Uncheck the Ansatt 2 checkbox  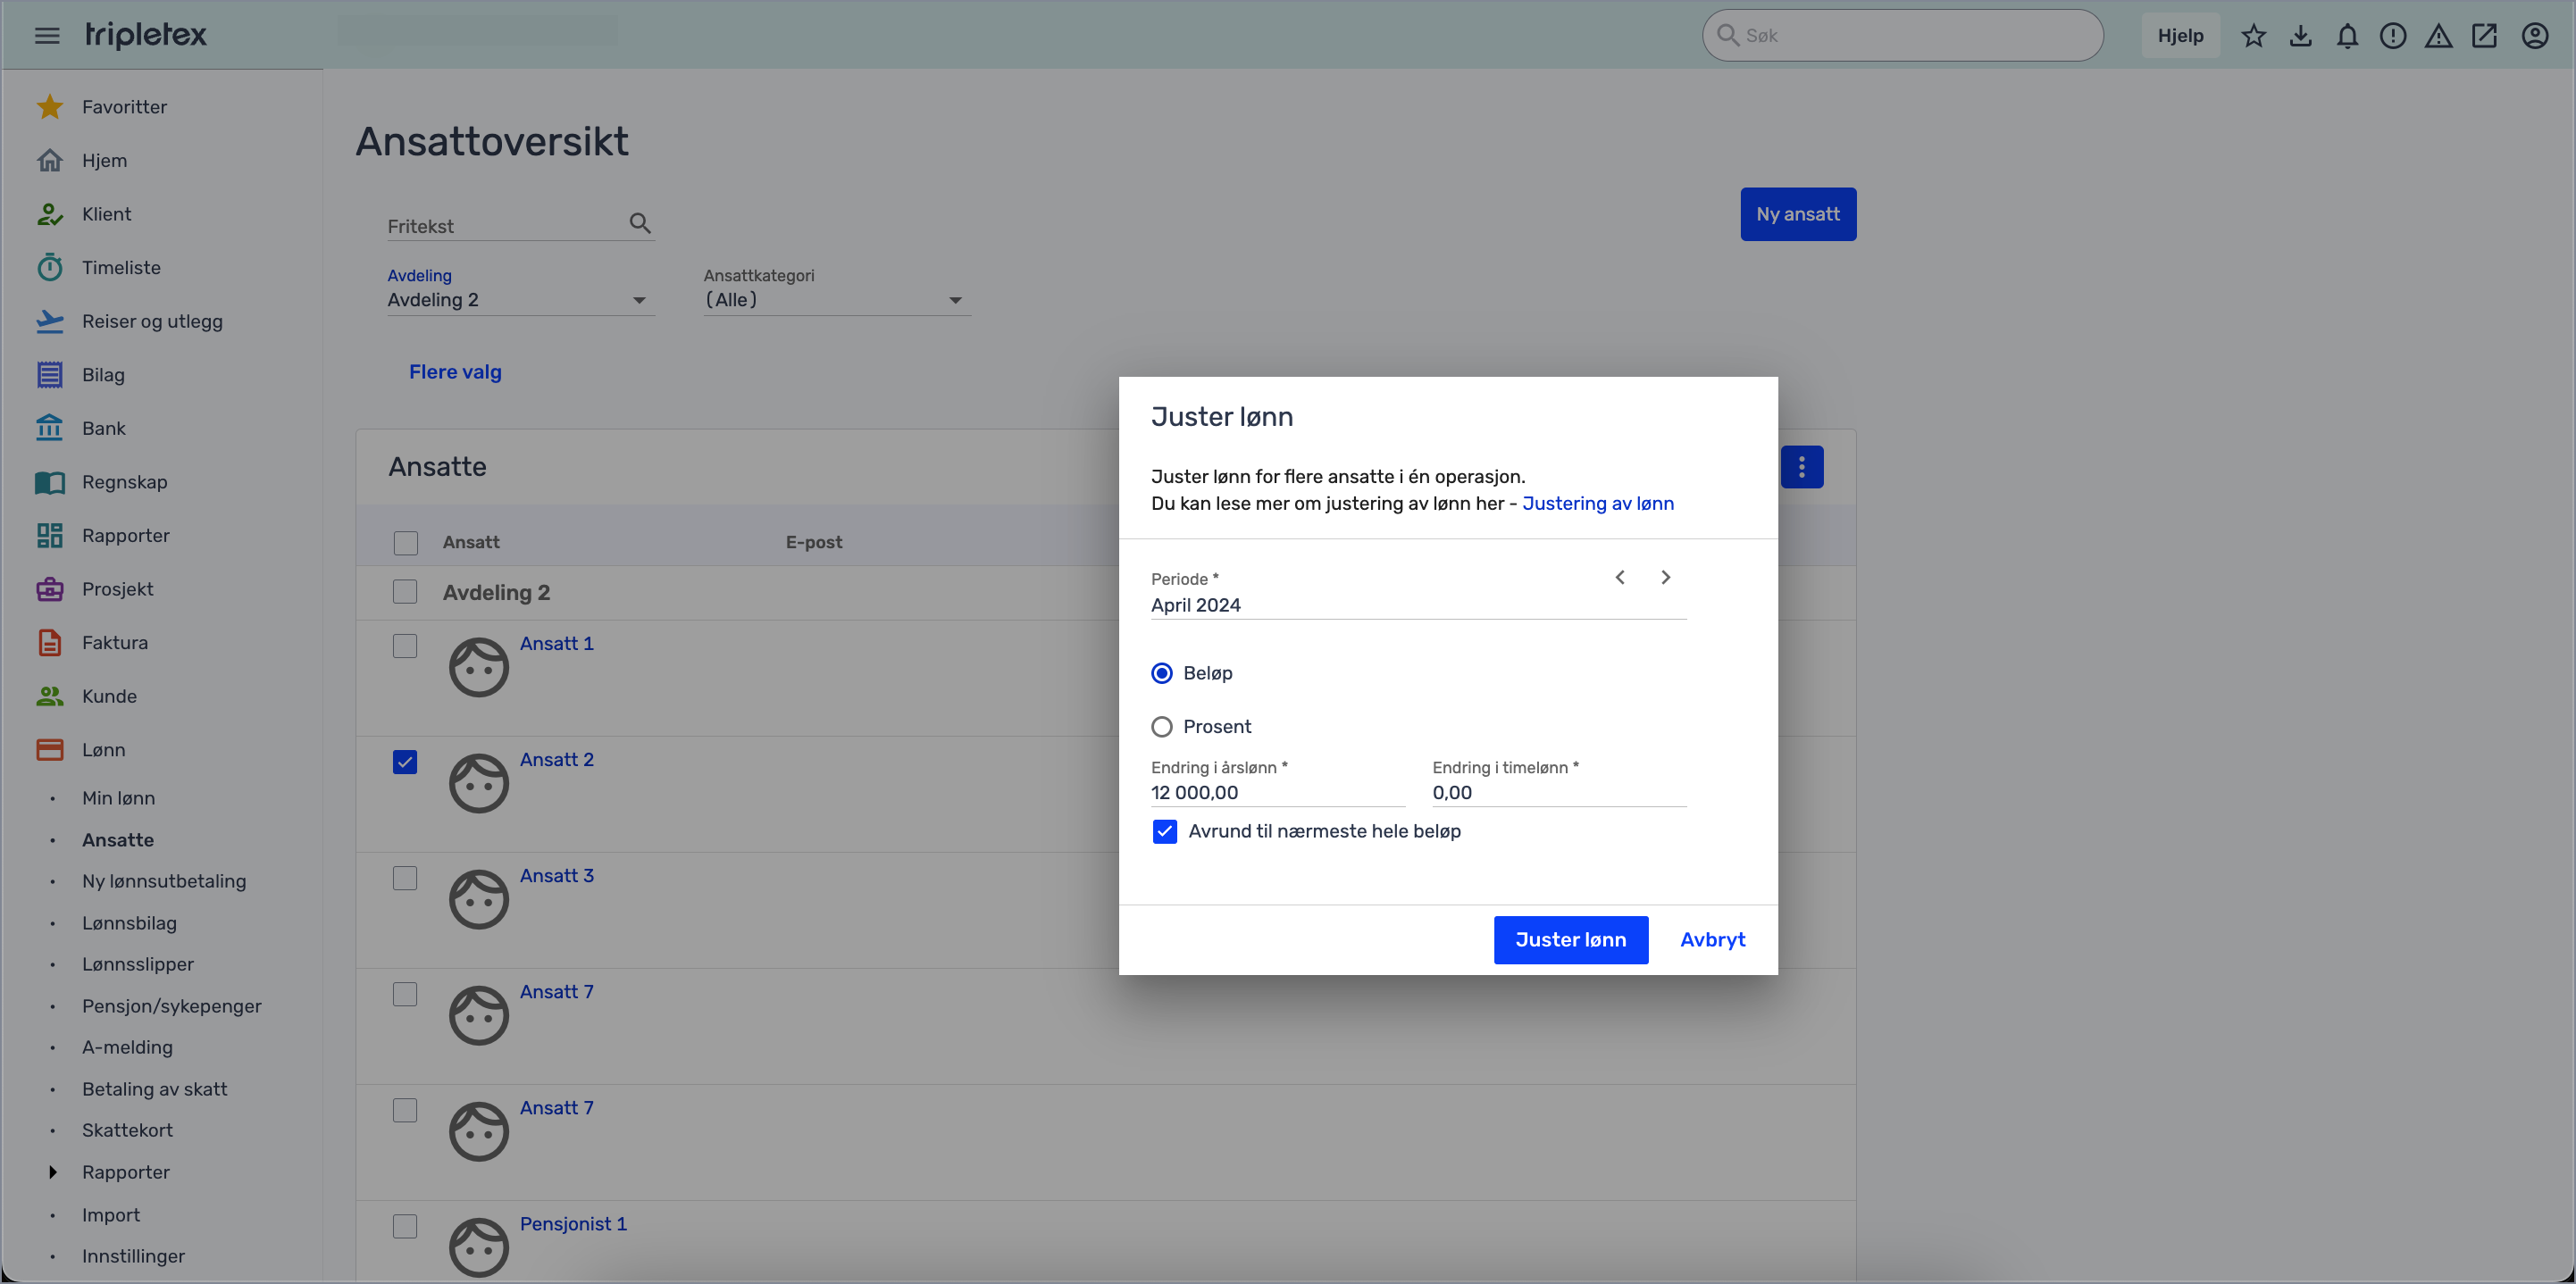tap(405, 762)
